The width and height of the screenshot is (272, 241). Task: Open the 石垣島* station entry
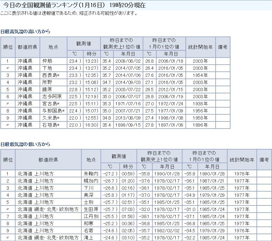51,125
